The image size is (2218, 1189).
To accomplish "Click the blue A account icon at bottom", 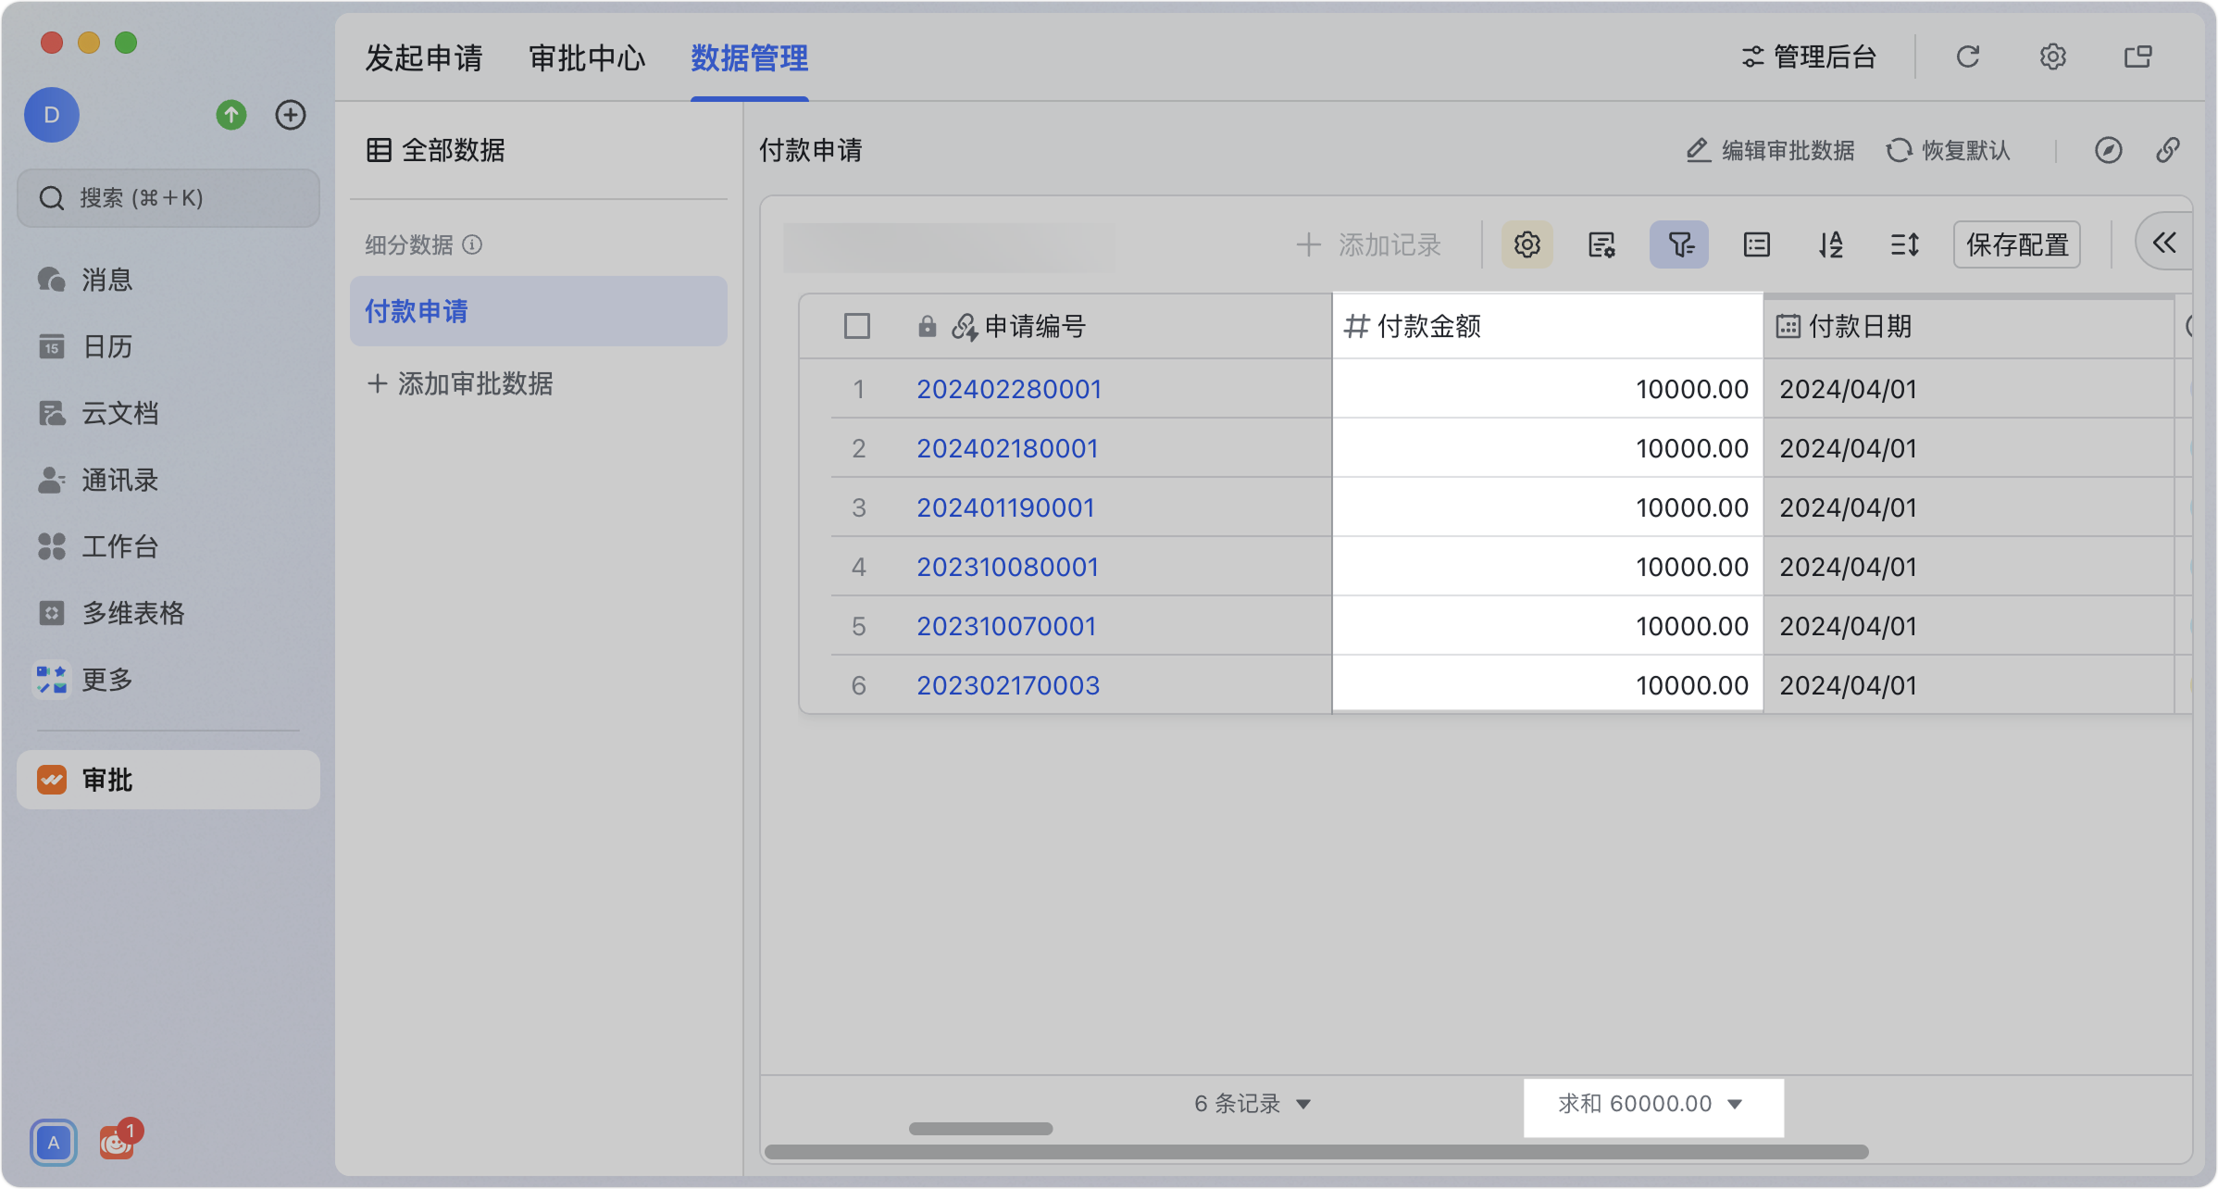I will pyautogui.click(x=54, y=1143).
